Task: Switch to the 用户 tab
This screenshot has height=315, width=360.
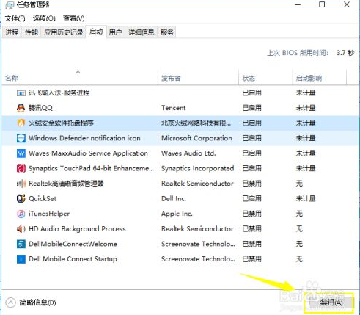Action: [x=115, y=32]
